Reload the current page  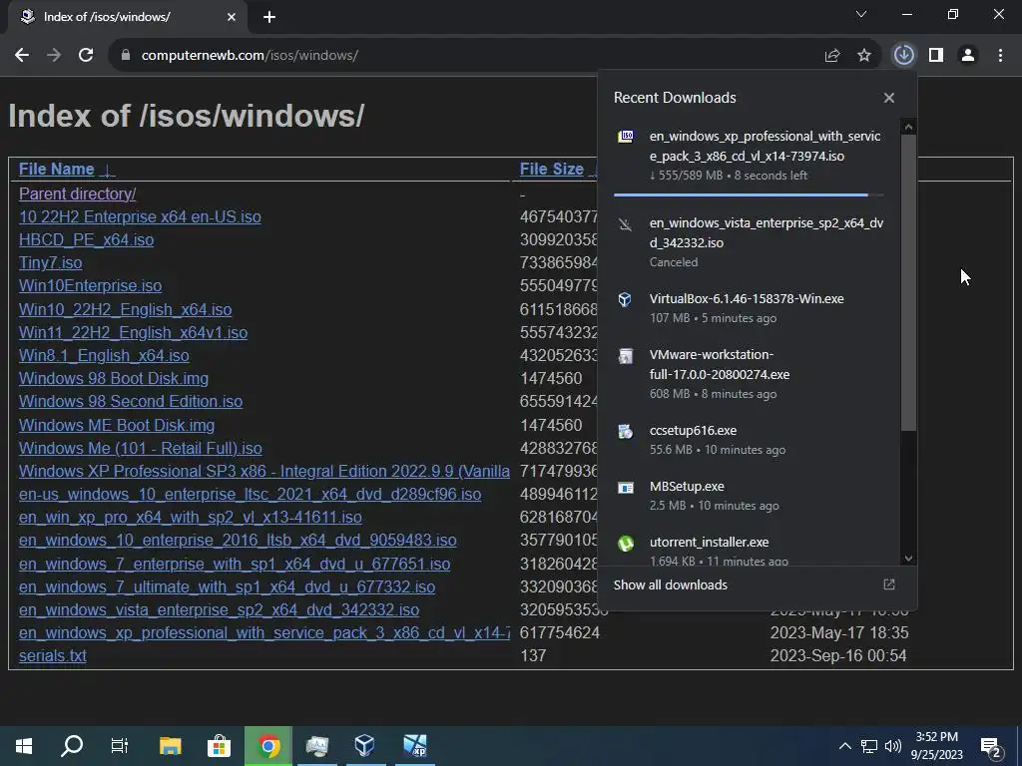coord(86,56)
